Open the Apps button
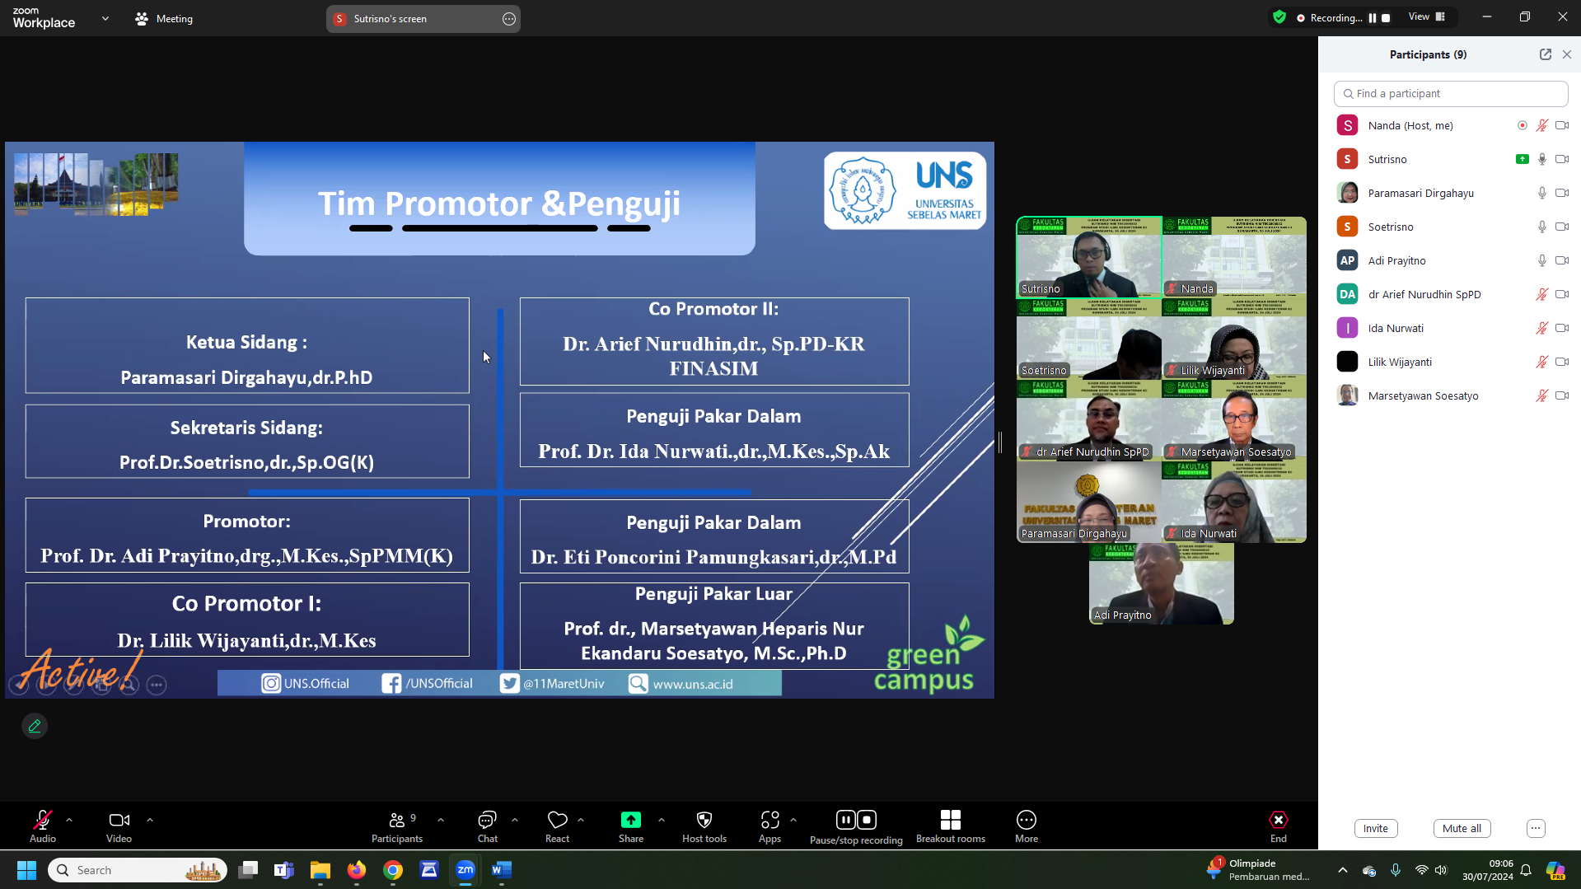Screen dimensions: 1581x889 point(770,826)
